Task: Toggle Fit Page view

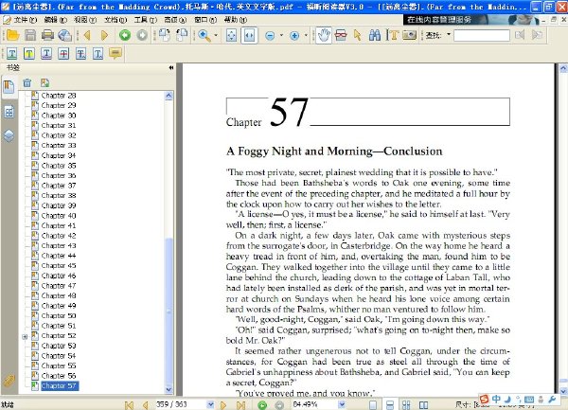Action: pos(232,35)
